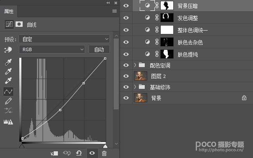Click the adjustment icon of 发色调整 layer
The width and height of the screenshot is (253, 158).
[147, 18]
